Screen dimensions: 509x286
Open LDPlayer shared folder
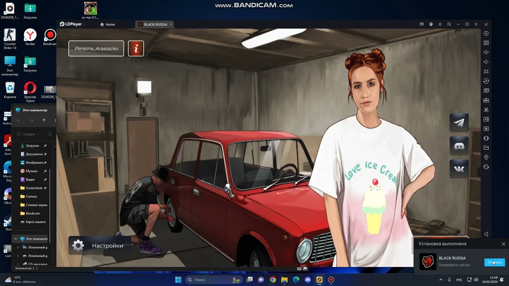tap(486, 148)
